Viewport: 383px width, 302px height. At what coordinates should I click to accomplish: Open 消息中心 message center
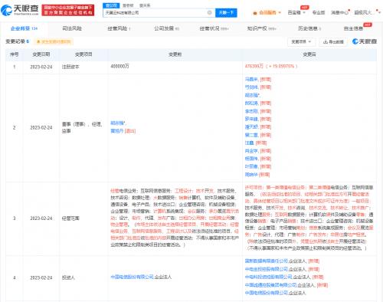click(x=339, y=12)
